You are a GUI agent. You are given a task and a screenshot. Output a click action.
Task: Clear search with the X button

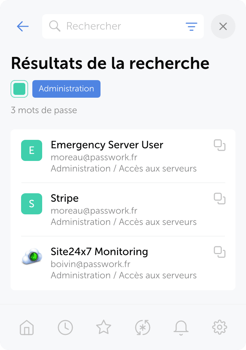[x=223, y=26]
